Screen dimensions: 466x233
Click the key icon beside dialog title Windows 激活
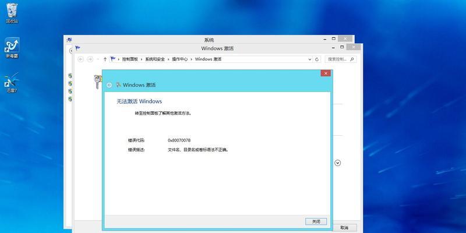click(118, 84)
